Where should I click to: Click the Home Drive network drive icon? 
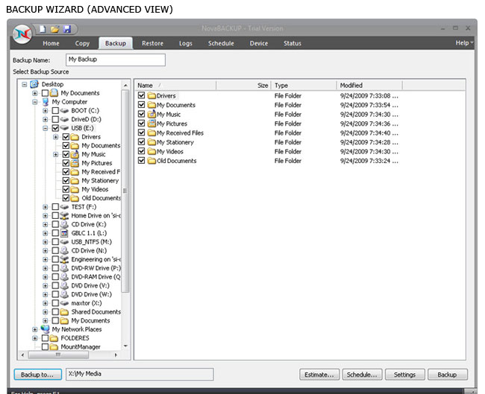coord(64,215)
